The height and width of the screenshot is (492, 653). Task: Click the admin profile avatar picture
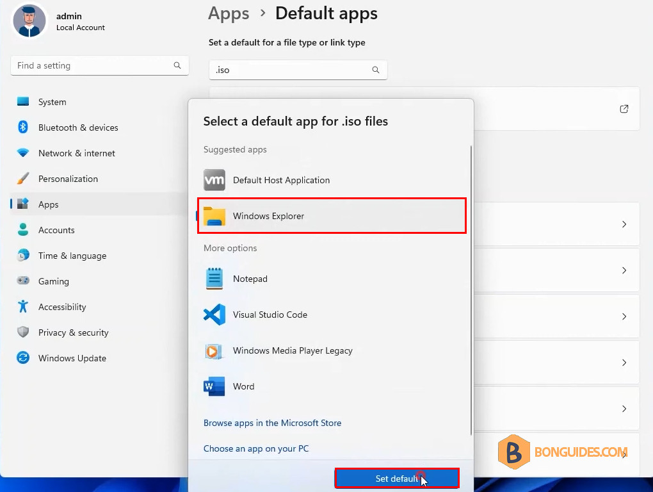pyautogui.click(x=29, y=20)
